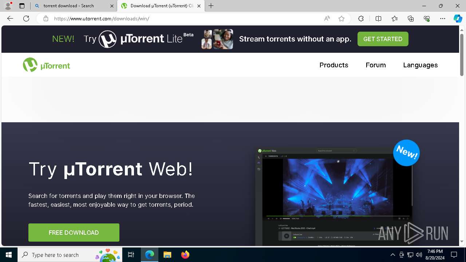Close the torrent download Search tab
The height and width of the screenshot is (262, 466).
click(x=112, y=6)
